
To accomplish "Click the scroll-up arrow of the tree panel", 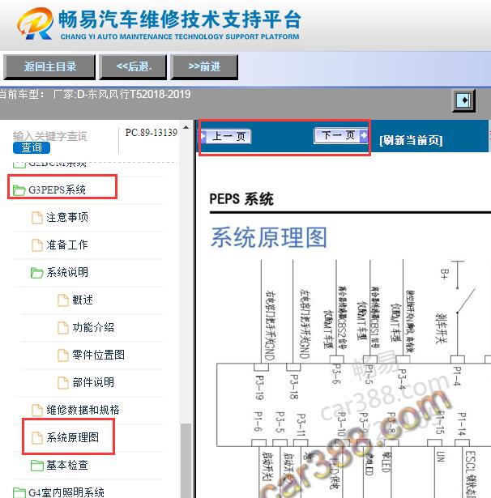I will pyautogui.click(x=186, y=127).
